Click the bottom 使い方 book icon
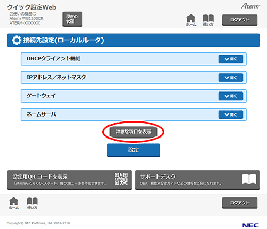267x229 pixels. pyautogui.click(x=32, y=203)
